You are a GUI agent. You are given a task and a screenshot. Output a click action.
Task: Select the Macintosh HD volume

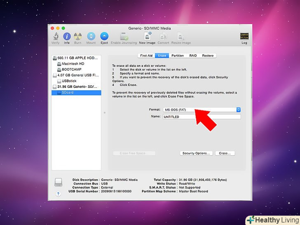click(76, 63)
